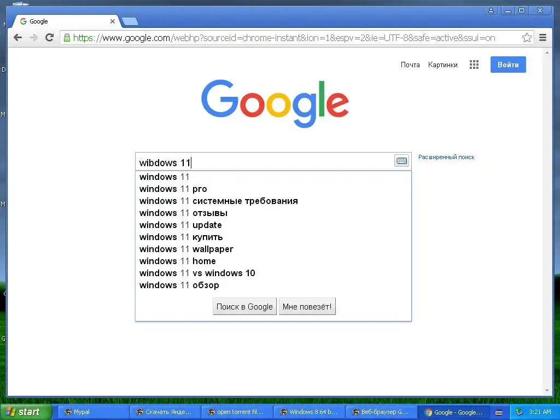Choose suggestion windows 11 обзор

pyautogui.click(x=273, y=285)
